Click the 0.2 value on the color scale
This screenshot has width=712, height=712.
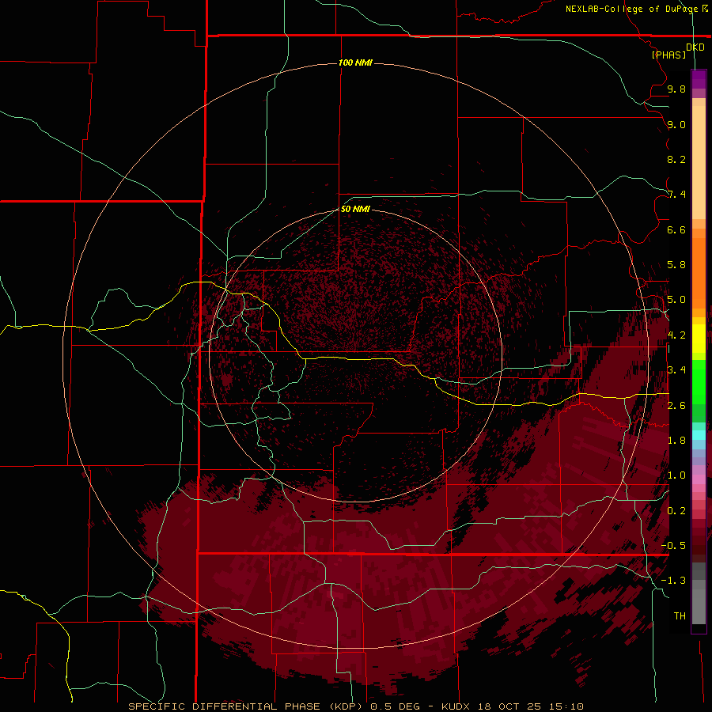(x=676, y=511)
